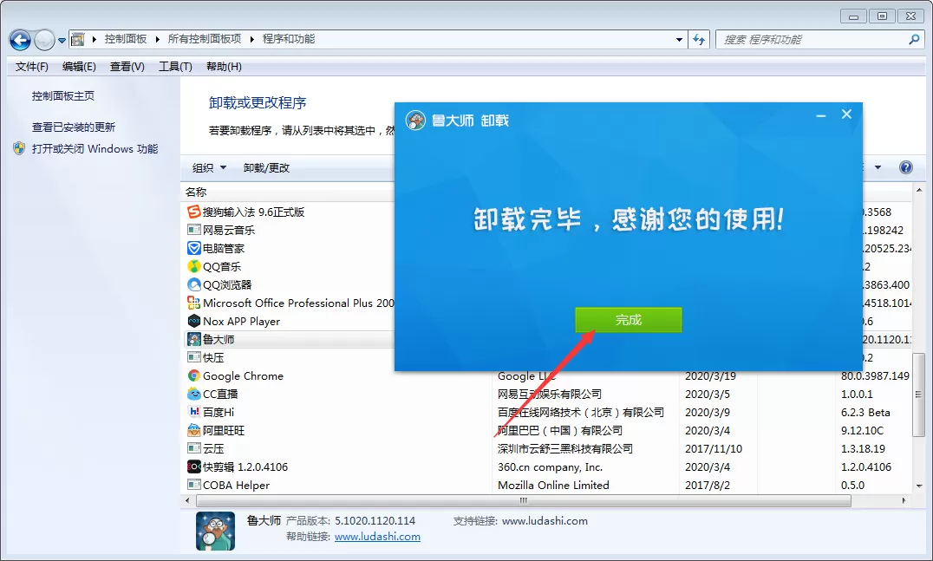This screenshot has height=561, width=933.
Task: Click the QQ音乐 icon in list
Action: [x=193, y=266]
